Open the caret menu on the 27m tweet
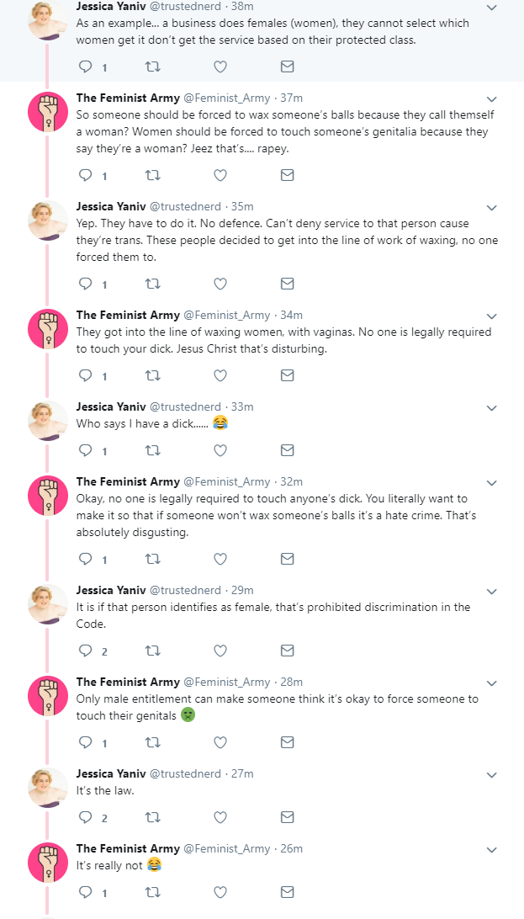 [x=492, y=774]
